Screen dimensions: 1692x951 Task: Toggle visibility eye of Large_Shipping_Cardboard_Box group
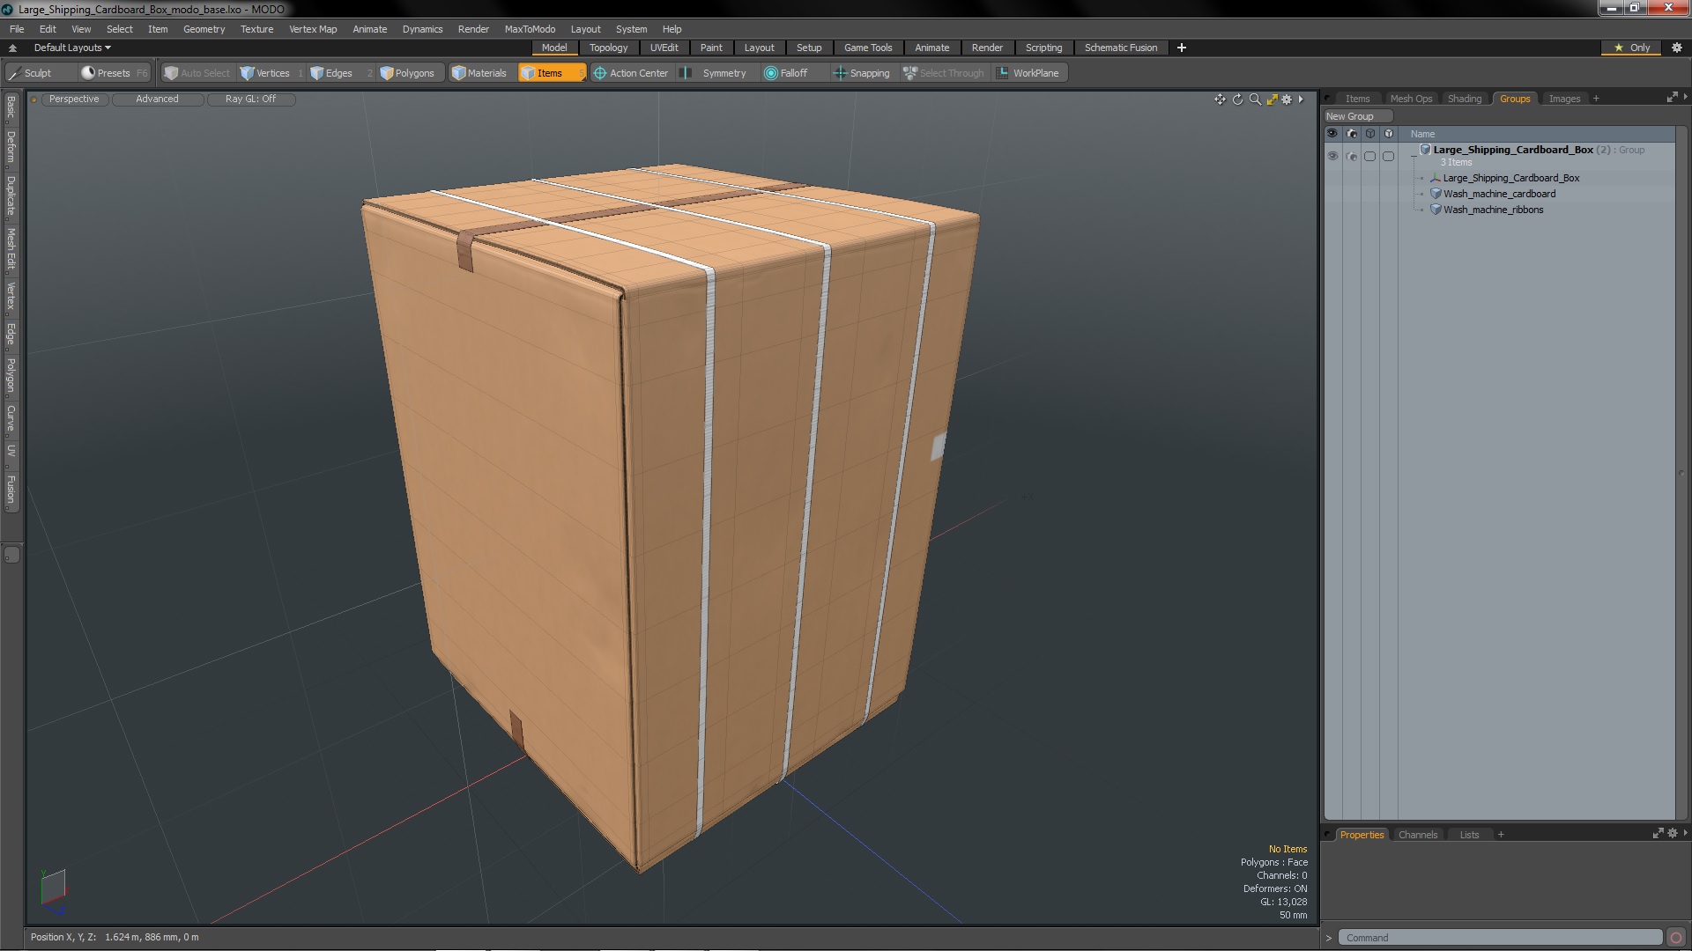click(x=1332, y=156)
